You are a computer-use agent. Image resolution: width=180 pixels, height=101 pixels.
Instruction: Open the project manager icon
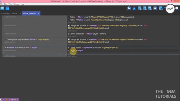2,8
